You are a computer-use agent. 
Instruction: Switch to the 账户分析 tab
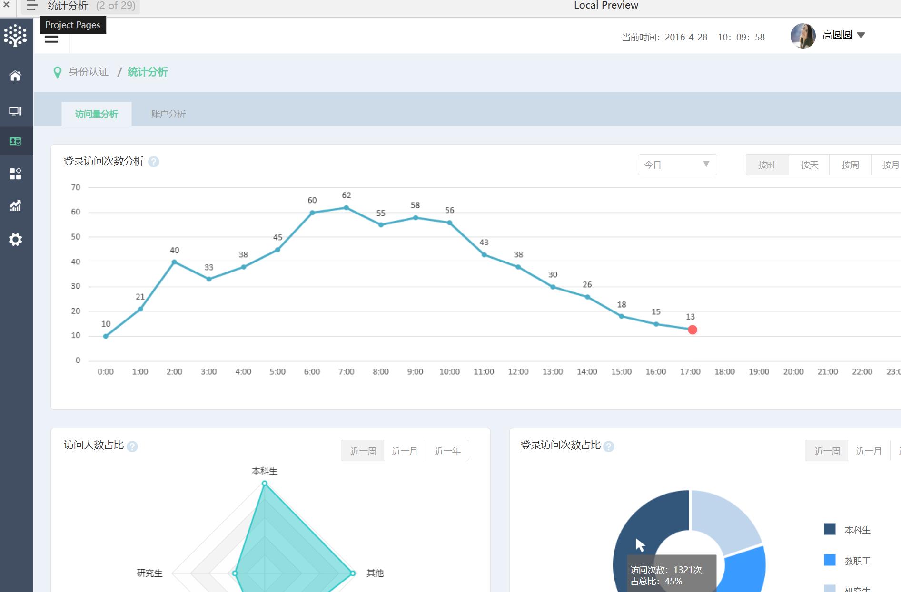coord(168,114)
